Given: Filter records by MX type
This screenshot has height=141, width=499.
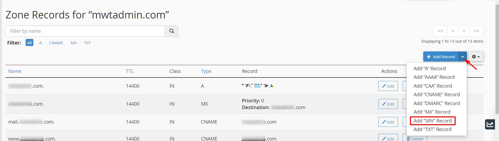Looking at the screenshot, I should pyautogui.click(x=74, y=43).
